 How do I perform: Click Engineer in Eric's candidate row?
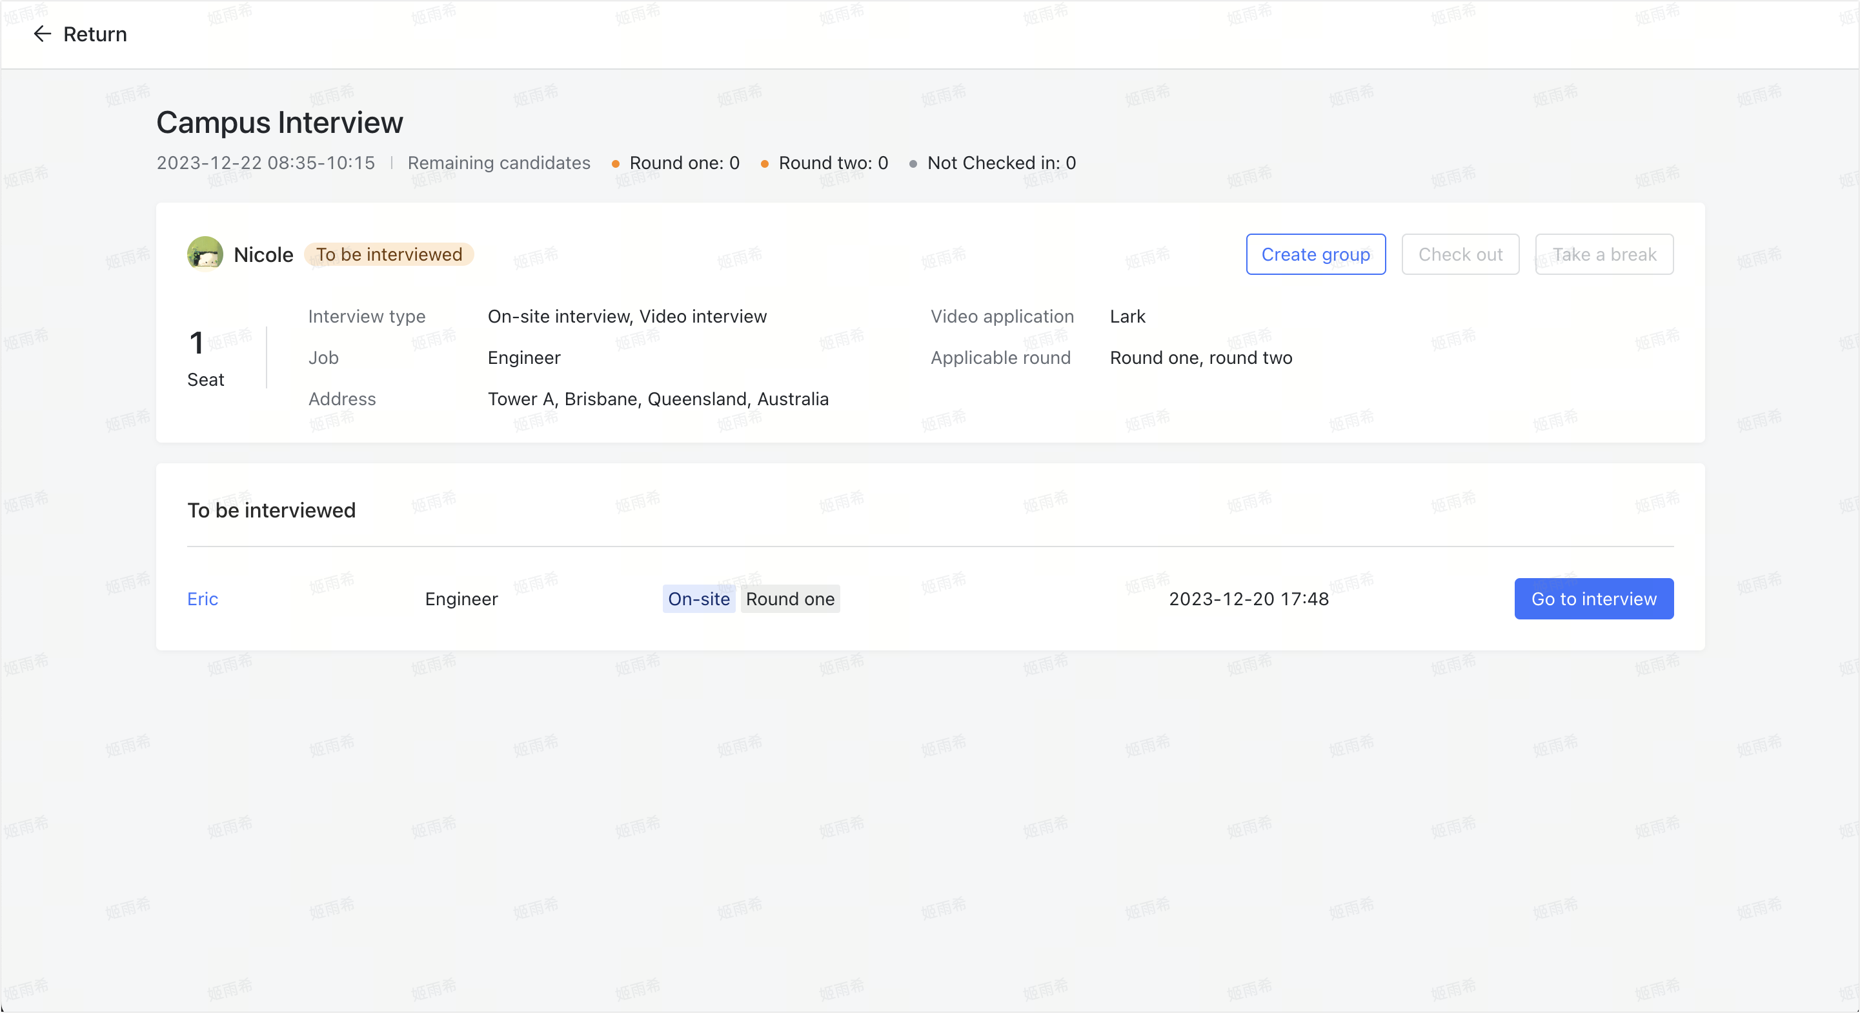tap(461, 599)
